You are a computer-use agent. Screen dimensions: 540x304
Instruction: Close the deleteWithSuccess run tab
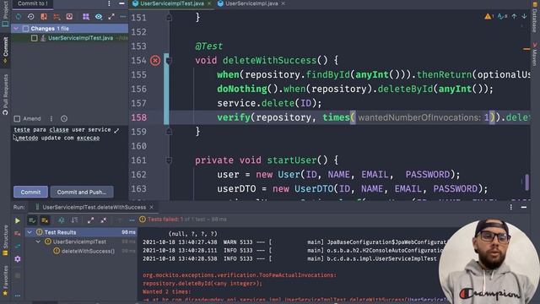152,207
